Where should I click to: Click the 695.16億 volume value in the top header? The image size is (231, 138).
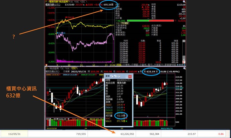click(108, 5)
